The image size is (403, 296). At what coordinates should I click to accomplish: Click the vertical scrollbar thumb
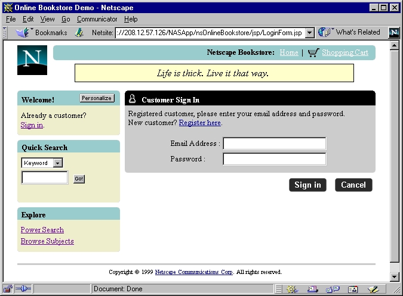(394, 156)
